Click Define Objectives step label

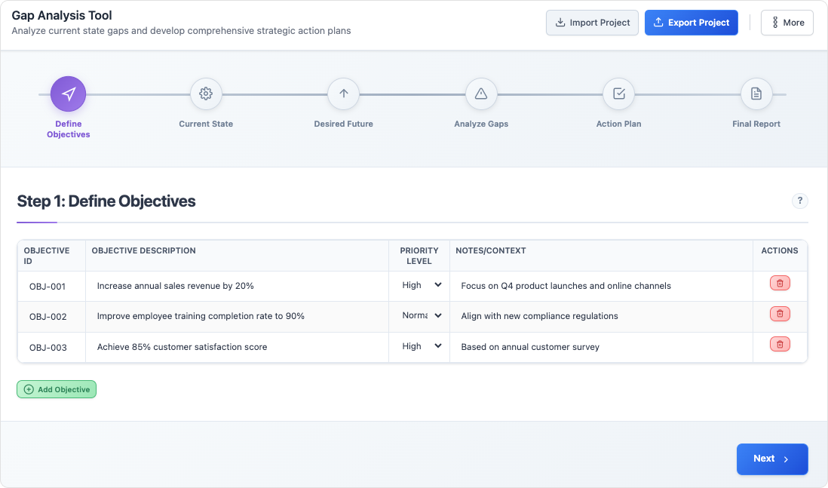[68, 130]
